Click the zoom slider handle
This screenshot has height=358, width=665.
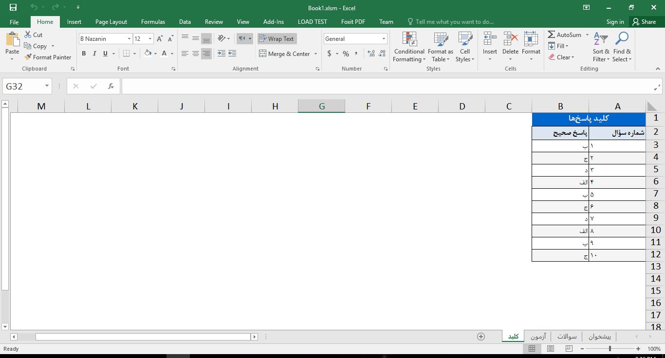click(x=610, y=349)
